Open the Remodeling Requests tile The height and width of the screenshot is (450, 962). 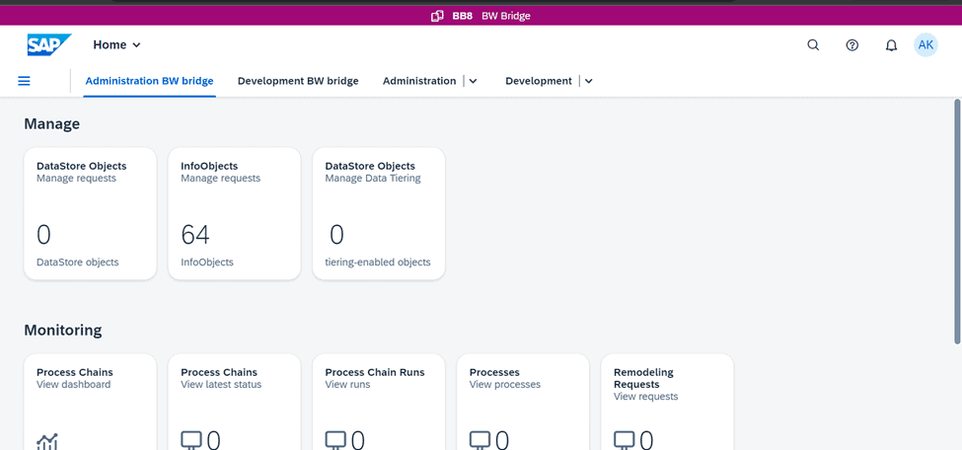click(668, 402)
